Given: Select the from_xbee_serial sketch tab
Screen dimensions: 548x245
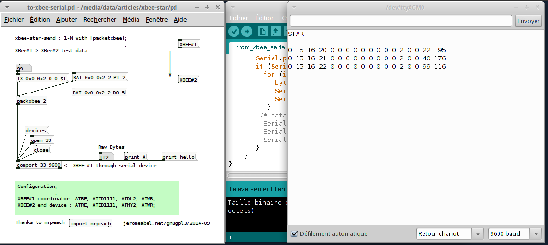Looking at the screenshot, I should (x=262, y=47).
